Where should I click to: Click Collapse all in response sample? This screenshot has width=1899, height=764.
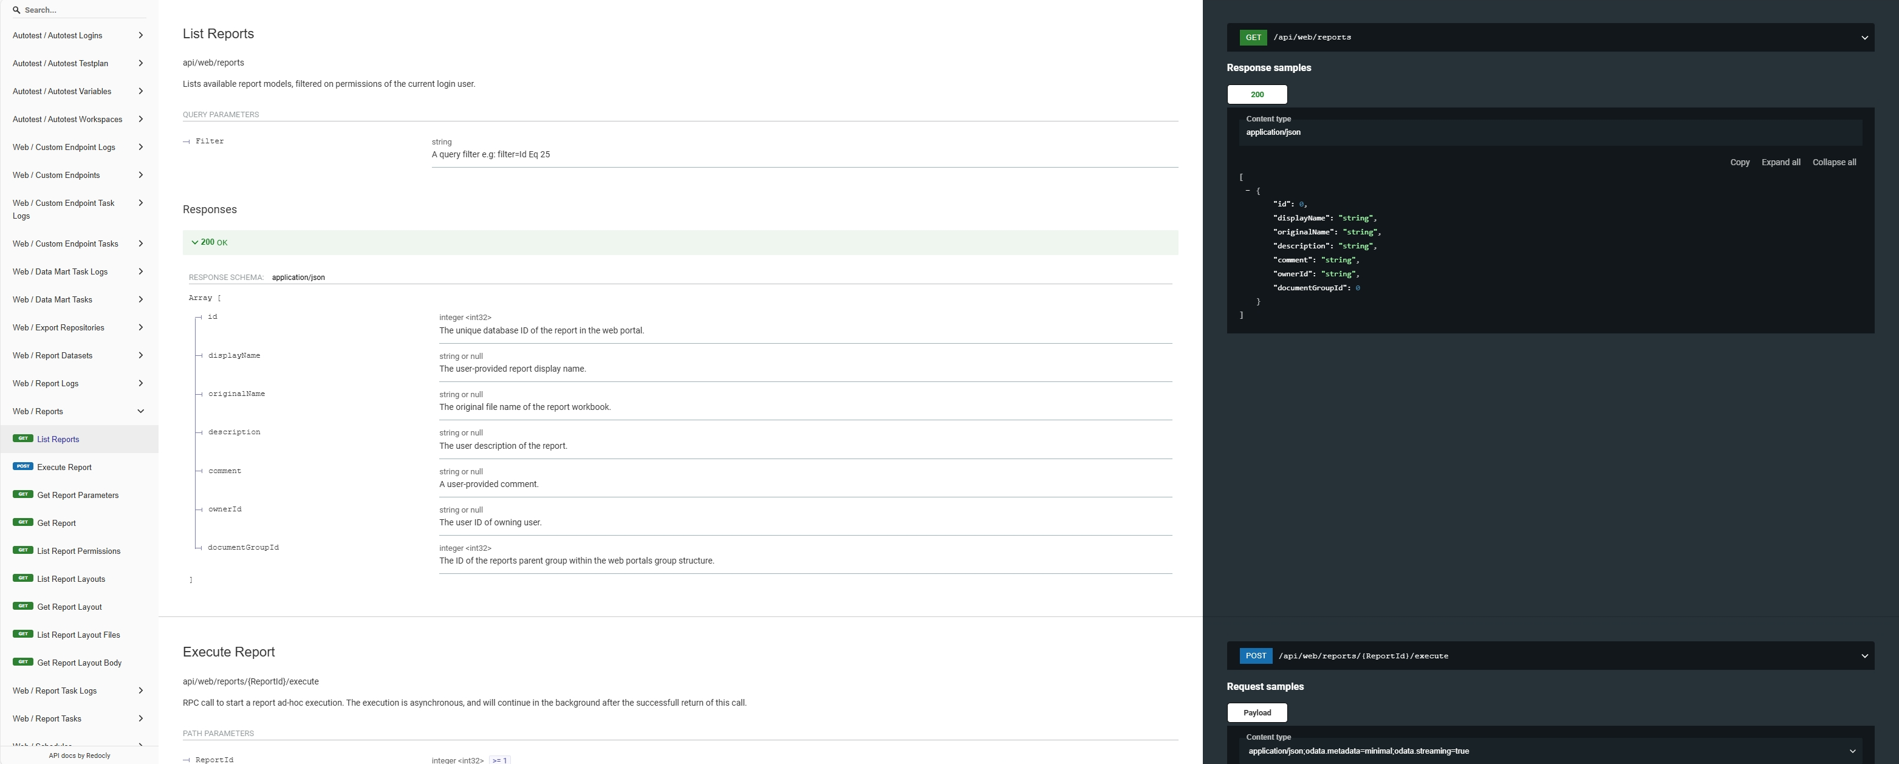(1833, 163)
